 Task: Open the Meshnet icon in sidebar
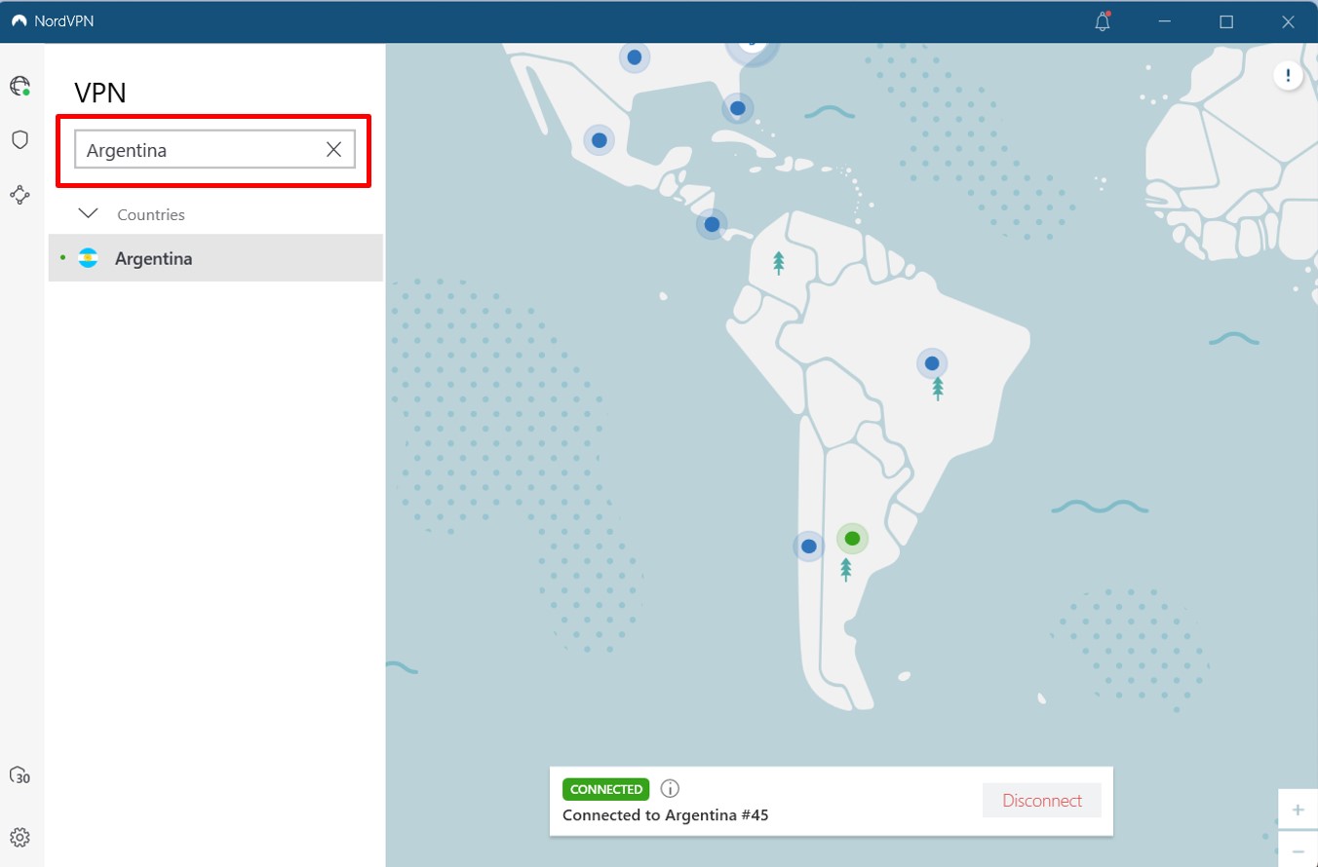point(19,195)
